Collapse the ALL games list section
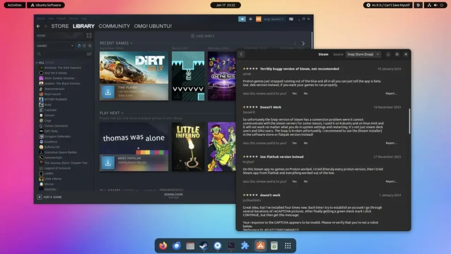Image resolution: width=451 pixels, height=254 pixels. [37, 63]
